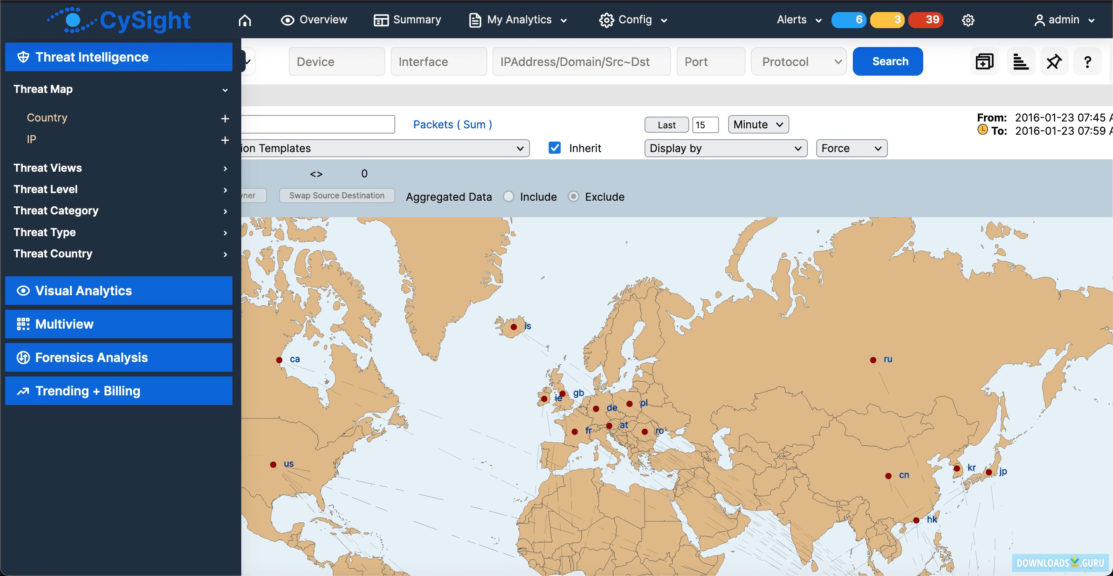Viewport: 1113px width, 576px height.
Task: Click the bar chart sort icon in toolbar
Action: point(1021,62)
